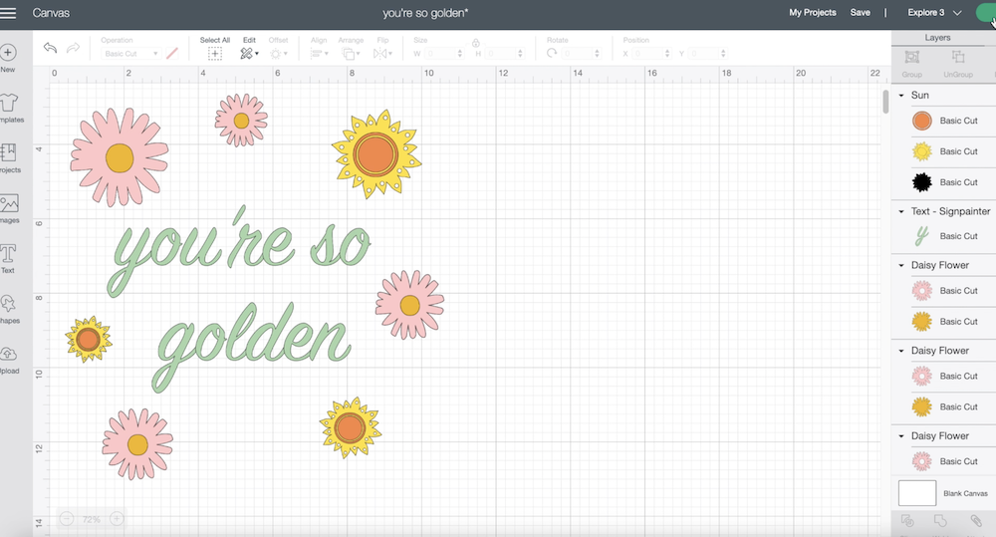
Task: Click the size Height input field
Action: [x=504, y=54]
